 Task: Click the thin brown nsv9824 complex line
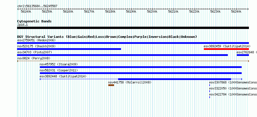tap(133, 61)
